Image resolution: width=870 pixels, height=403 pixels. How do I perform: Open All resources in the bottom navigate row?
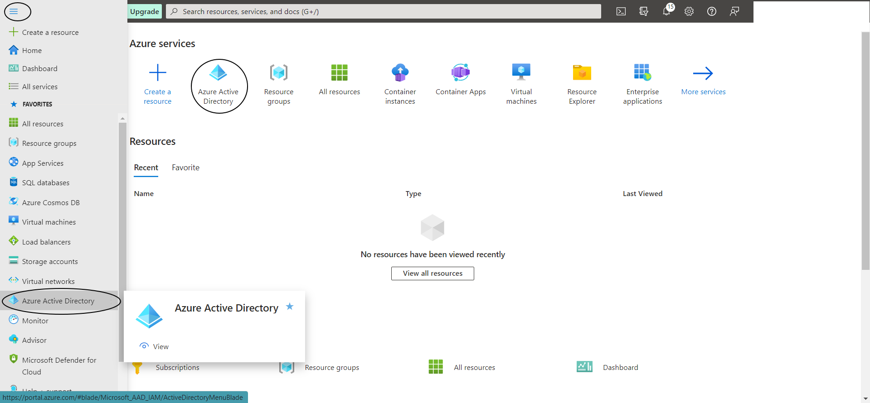[462, 367]
